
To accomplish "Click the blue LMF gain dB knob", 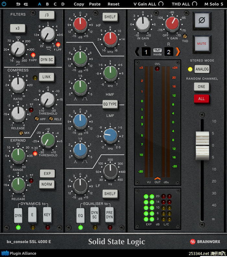I will point(80,121).
